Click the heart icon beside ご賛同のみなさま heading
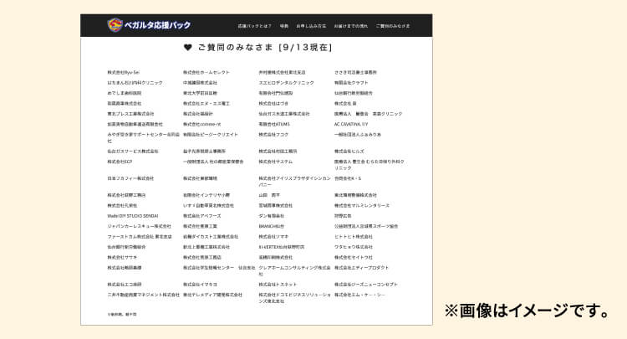This screenshot has height=339, width=627. 188,48
